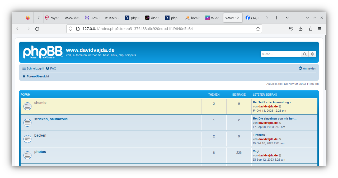Click the Pocket save icon in toolbar
This screenshot has height=178, width=338.
click(291, 29)
